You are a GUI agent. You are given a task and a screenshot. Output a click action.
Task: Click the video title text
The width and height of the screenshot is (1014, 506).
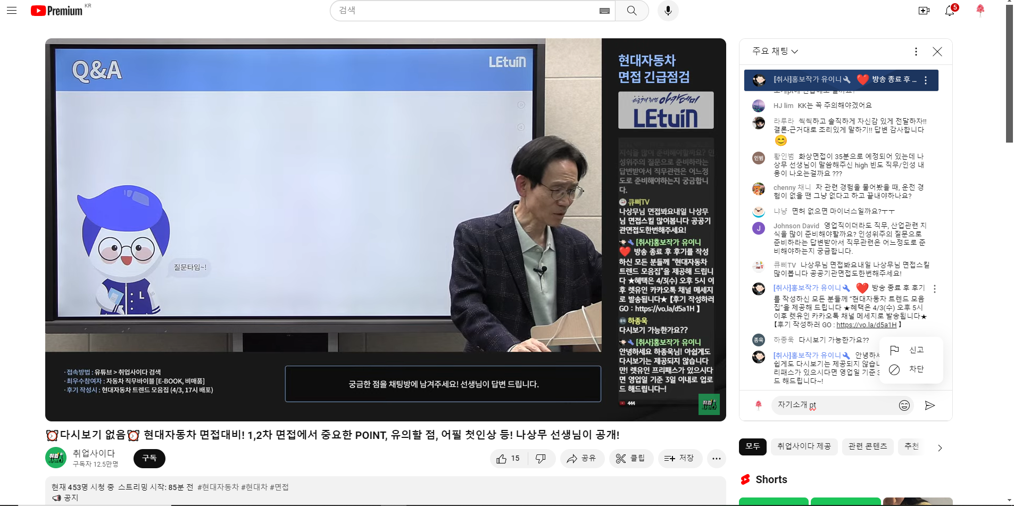333,435
